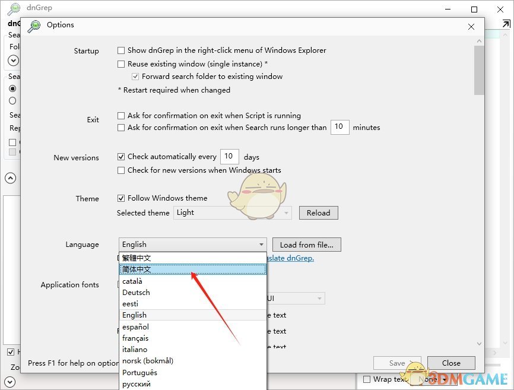Click the scrollbar on the right of the dialog
Image resolution: width=514 pixels, height=390 pixels.
(479, 71)
